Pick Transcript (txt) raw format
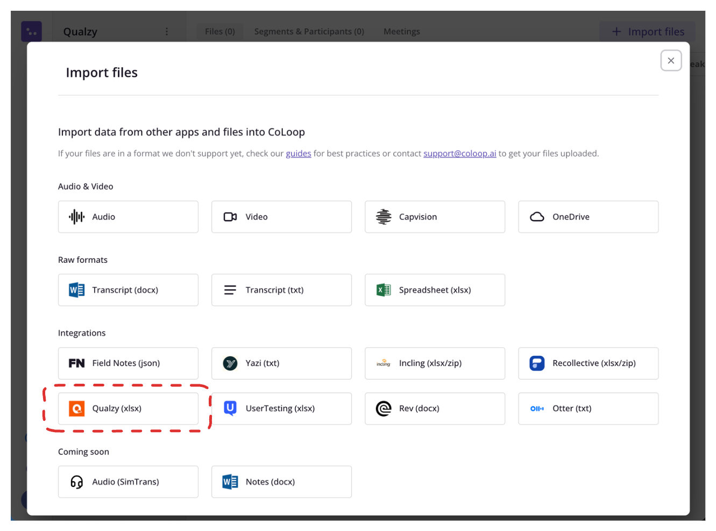This screenshot has height=531, width=716. (281, 290)
